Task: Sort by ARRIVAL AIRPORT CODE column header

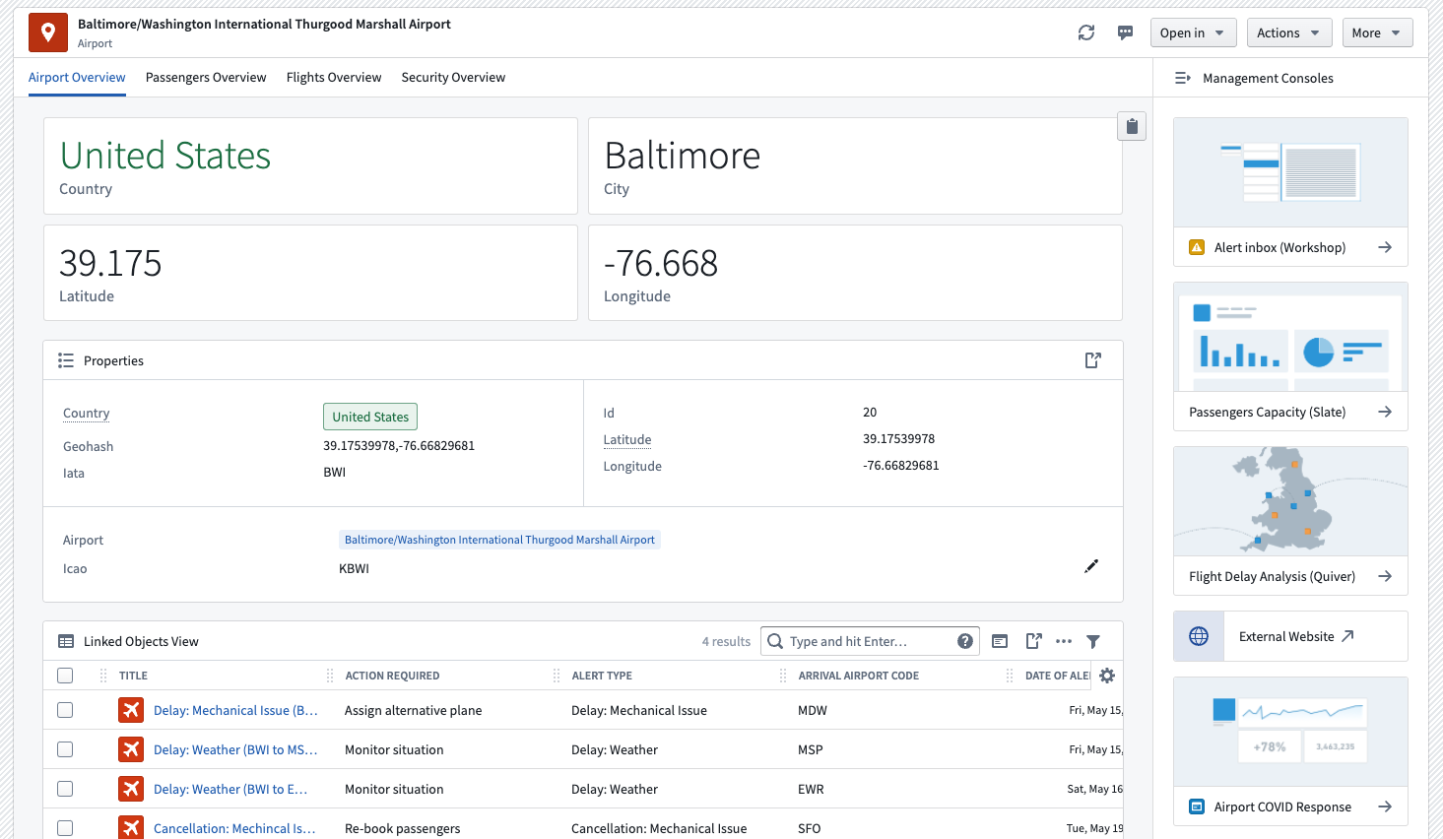Action: (858, 676)
